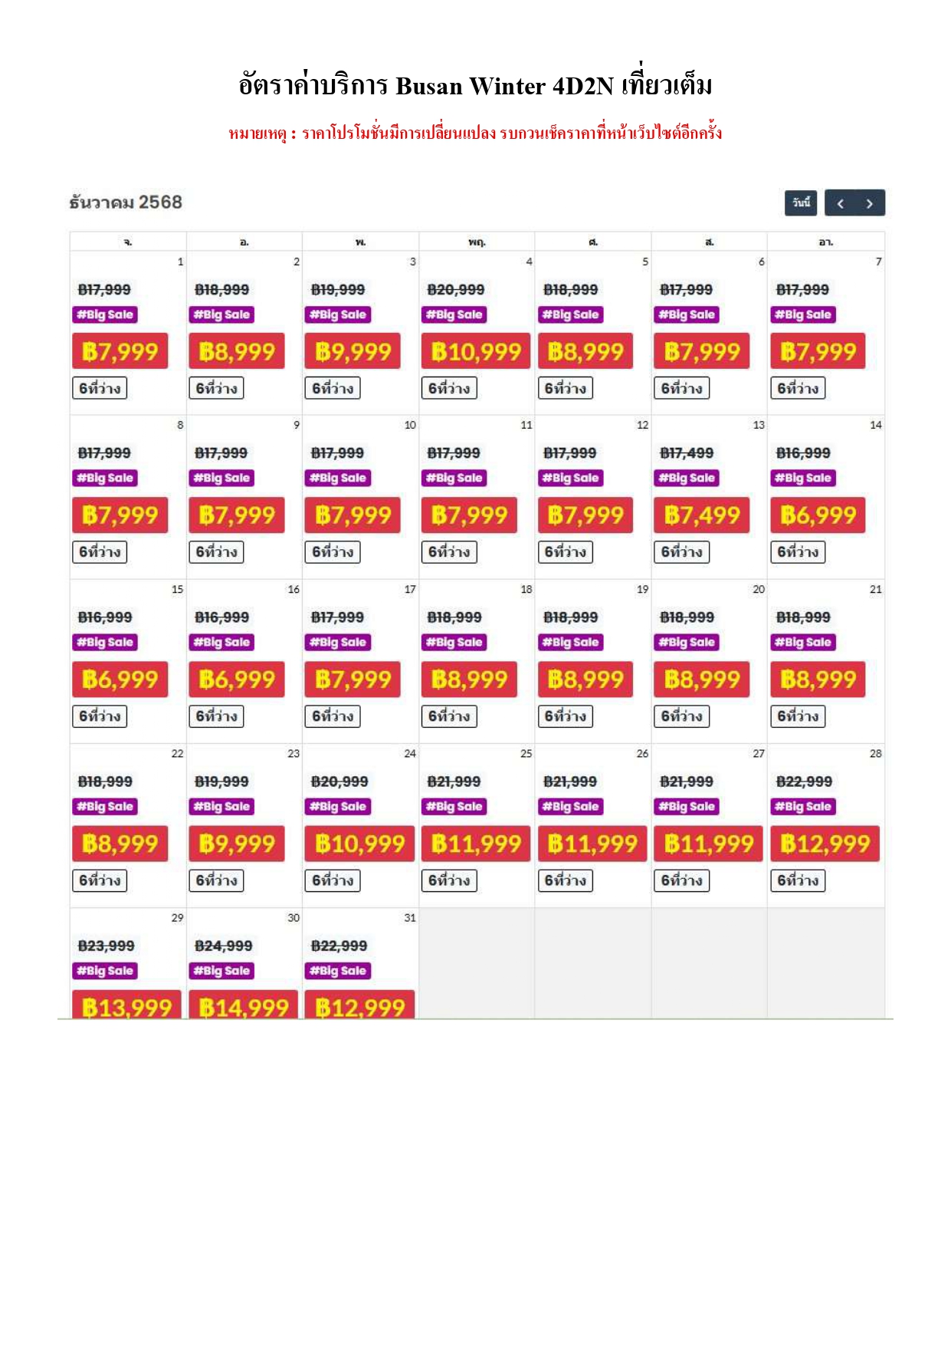Select the ฿8,999 price on December 5
The width and height of the screenshot is (951, 1346).
pos(585,351)
